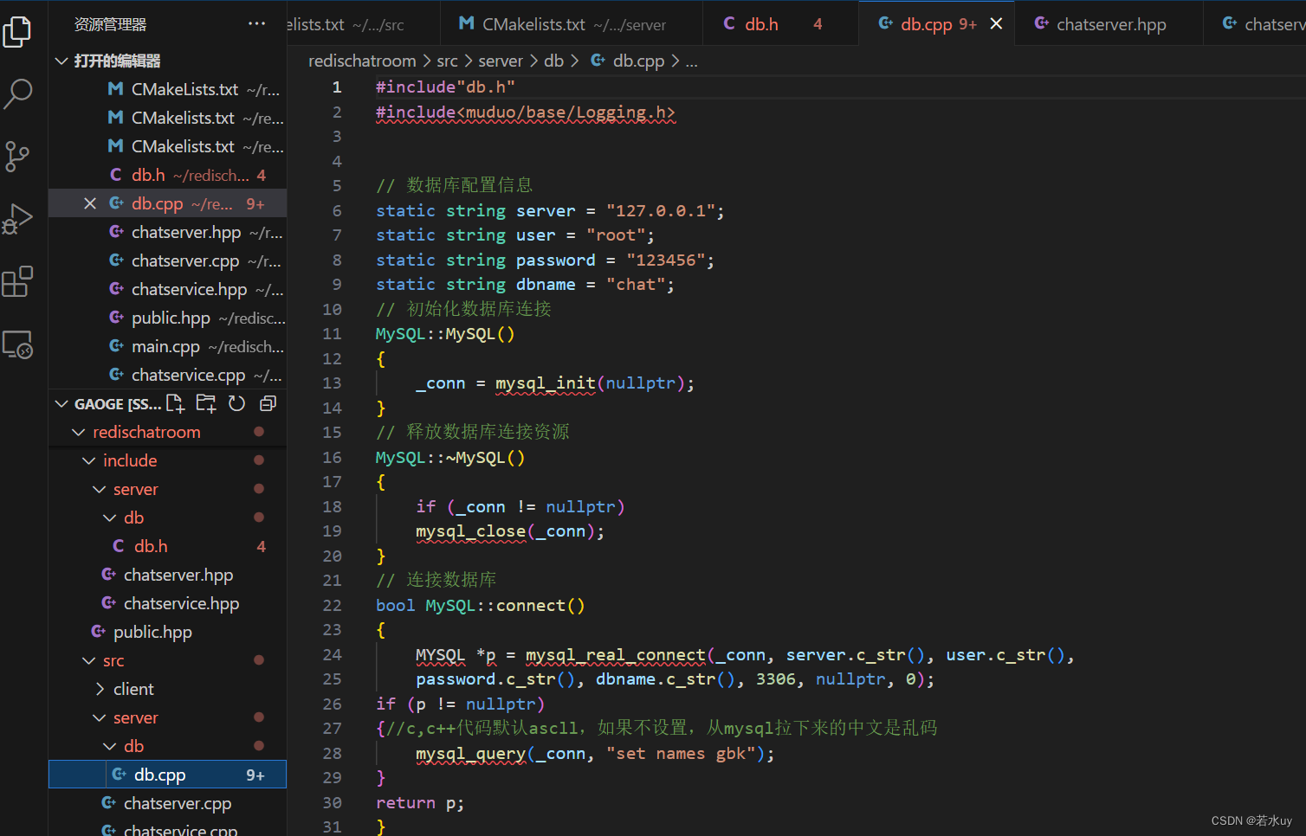Click server in the breadcrumb path
Viewport: 1306px width, 836px height.
point(501,61)
